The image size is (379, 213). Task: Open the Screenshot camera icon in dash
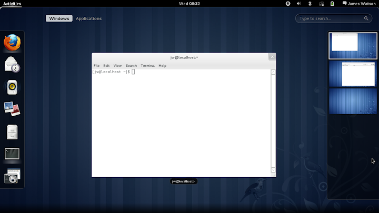tap(12, 176)
